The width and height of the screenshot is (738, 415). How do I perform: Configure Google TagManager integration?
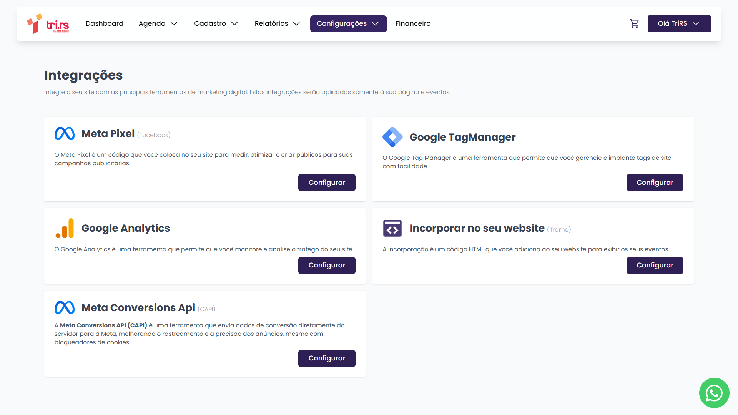click(x=655, y=183)
